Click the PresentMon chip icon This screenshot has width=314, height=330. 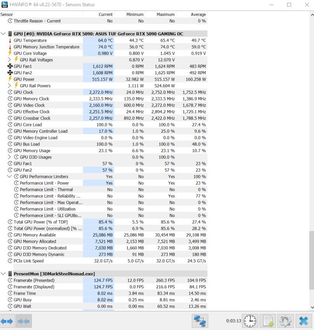coord(10,274)
